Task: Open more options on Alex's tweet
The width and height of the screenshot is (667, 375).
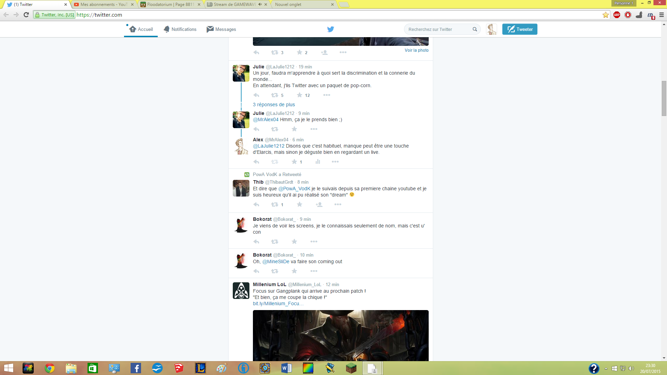Action: (x=335, y=162)
